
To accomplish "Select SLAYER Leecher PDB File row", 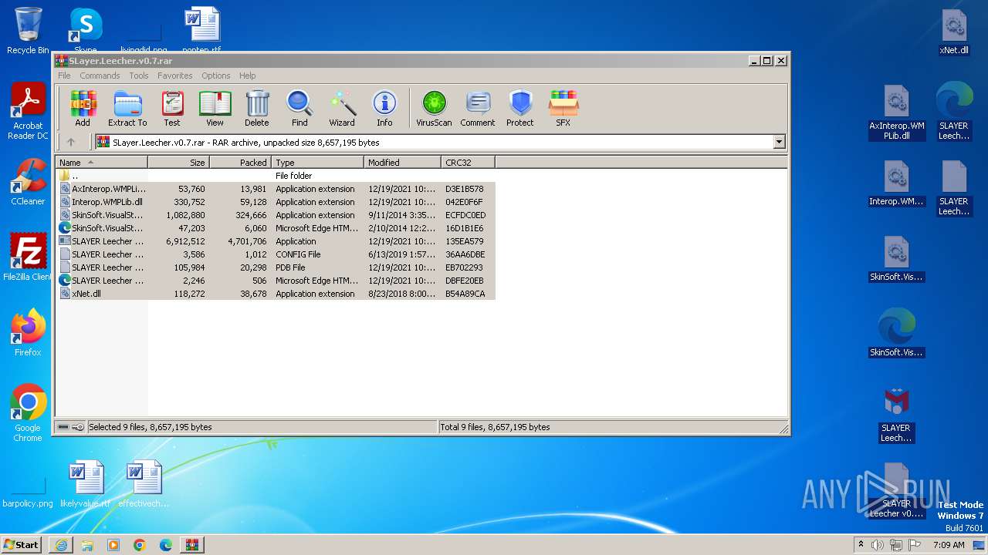I will click(276, 267).
